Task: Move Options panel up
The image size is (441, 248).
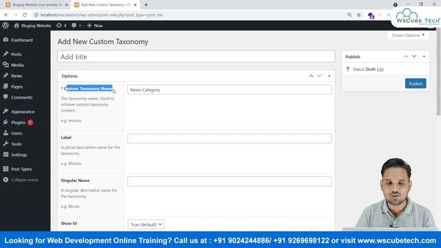Action: tap(311, 76)
